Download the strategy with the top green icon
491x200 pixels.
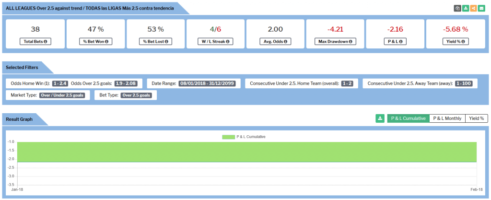pos(465,8)
